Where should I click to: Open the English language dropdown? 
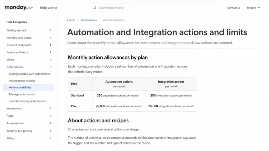tap(254, 8)
